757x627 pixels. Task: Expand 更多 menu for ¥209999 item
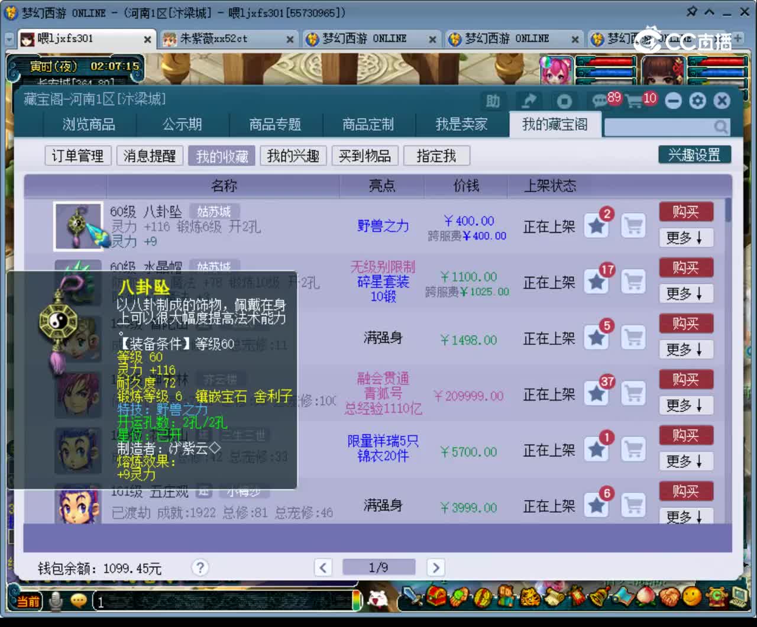pyautogui.click(x=686, y=405)
